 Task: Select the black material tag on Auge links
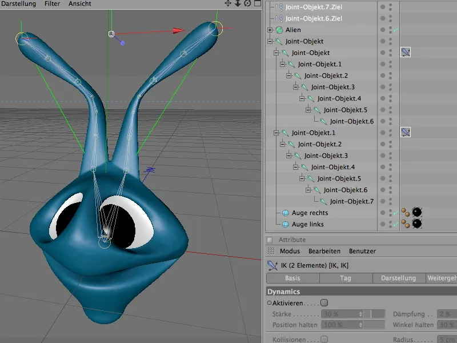[x=417, y=224]
